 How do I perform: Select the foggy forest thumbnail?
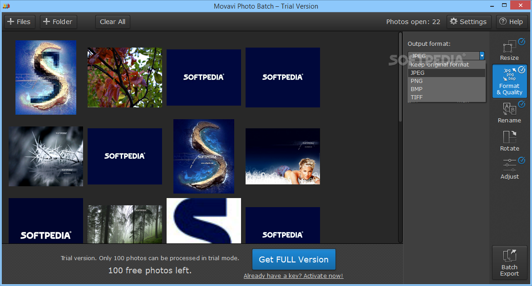[125, 224]
